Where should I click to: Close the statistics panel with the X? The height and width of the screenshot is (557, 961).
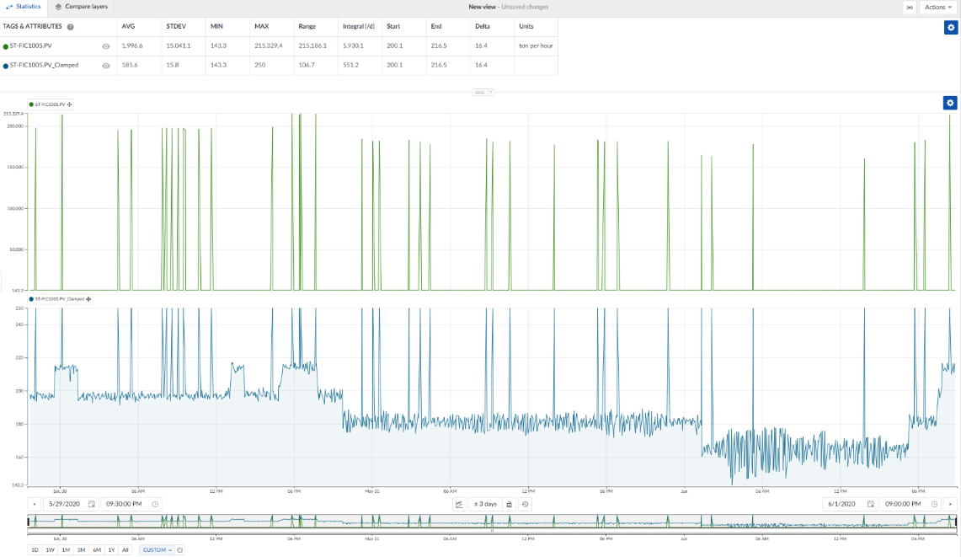(491, 92)
